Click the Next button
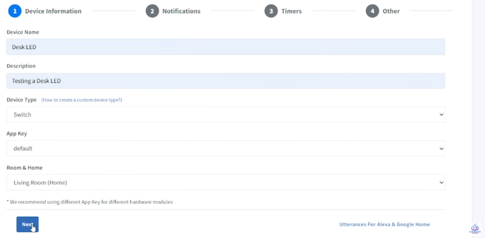485x238 pixels. click(28, 224)
